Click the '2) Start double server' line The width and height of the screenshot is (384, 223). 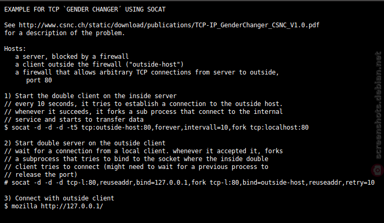coord(85,143)
